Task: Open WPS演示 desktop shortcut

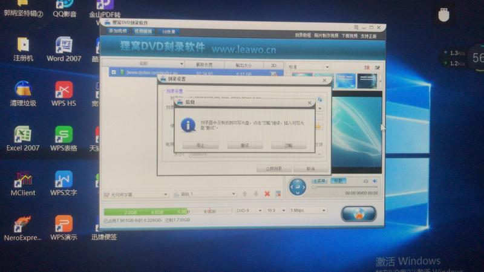Action: [x=64, y=228]
